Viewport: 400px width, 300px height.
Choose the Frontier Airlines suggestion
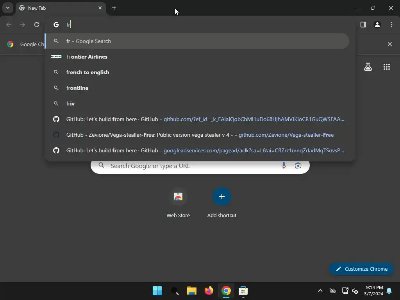point(197,57)
